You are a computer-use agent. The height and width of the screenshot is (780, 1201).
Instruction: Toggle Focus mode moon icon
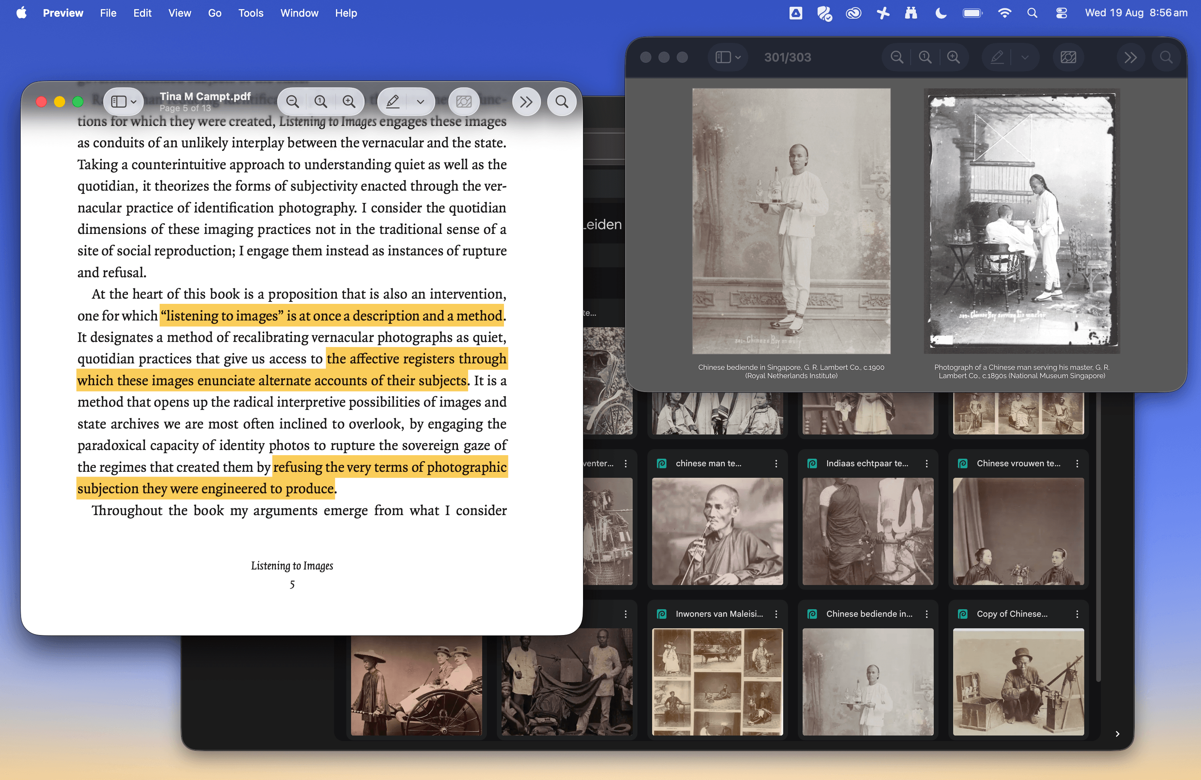coord(940,13)
